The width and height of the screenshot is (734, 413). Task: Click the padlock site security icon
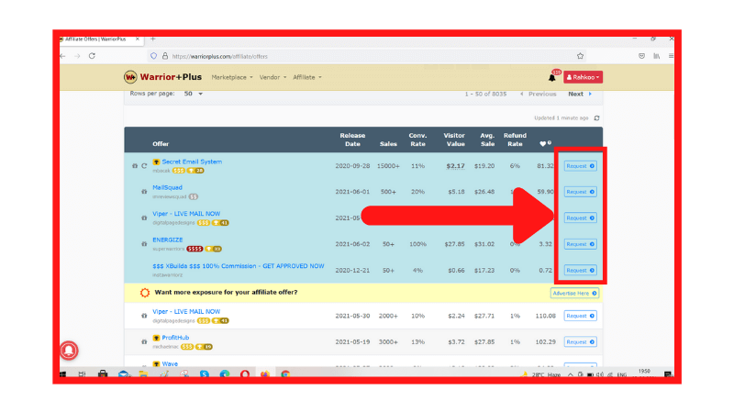(165, 56)
